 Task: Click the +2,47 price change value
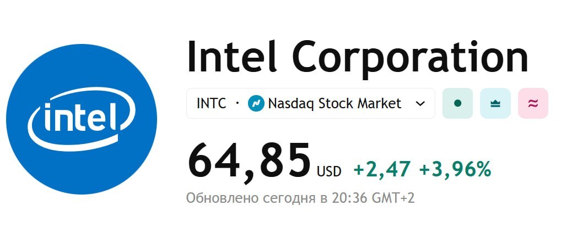click(382, 169)
